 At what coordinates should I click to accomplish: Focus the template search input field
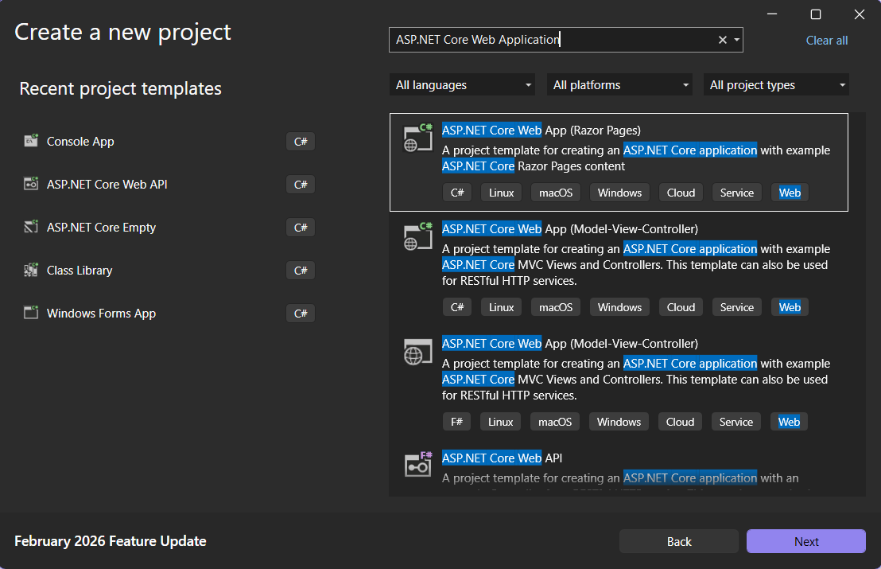point(549,40)
